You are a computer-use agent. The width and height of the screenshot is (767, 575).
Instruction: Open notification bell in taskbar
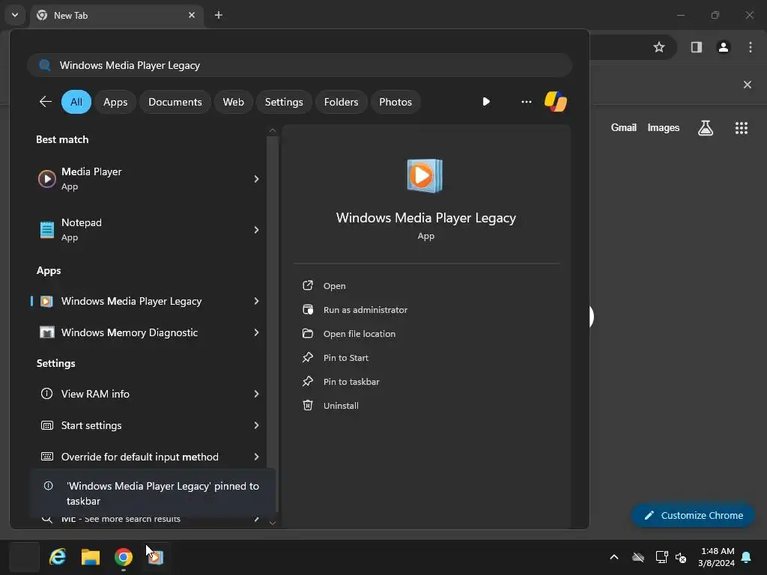point(747,557)
